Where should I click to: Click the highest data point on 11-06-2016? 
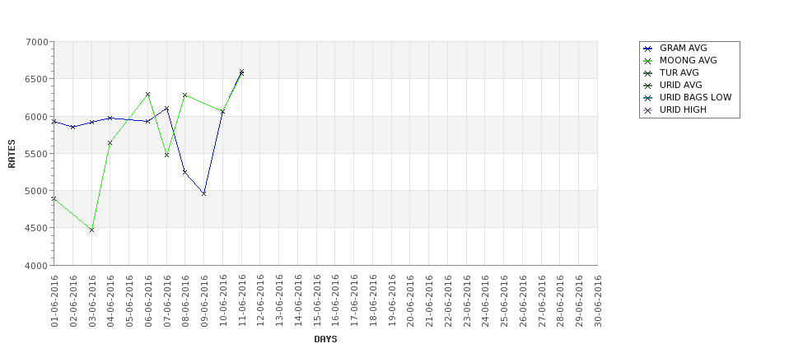point(241,71)
